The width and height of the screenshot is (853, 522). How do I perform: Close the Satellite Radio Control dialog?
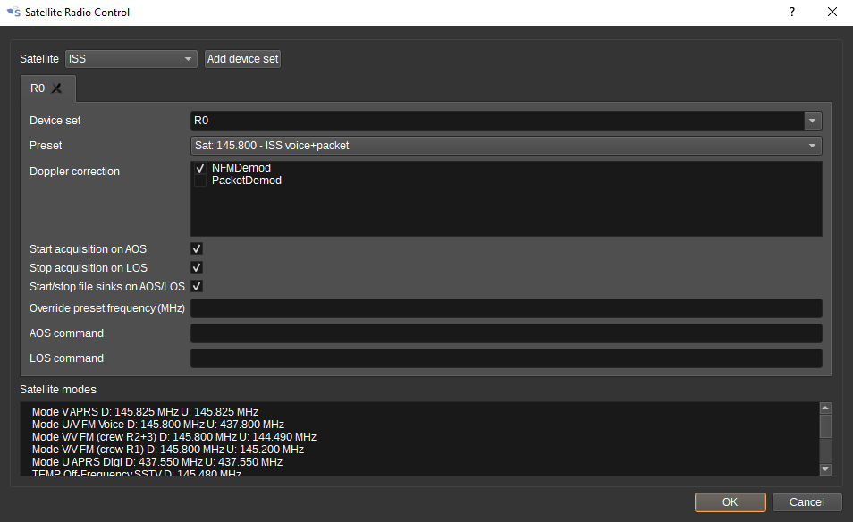click(x=832, y=12)
